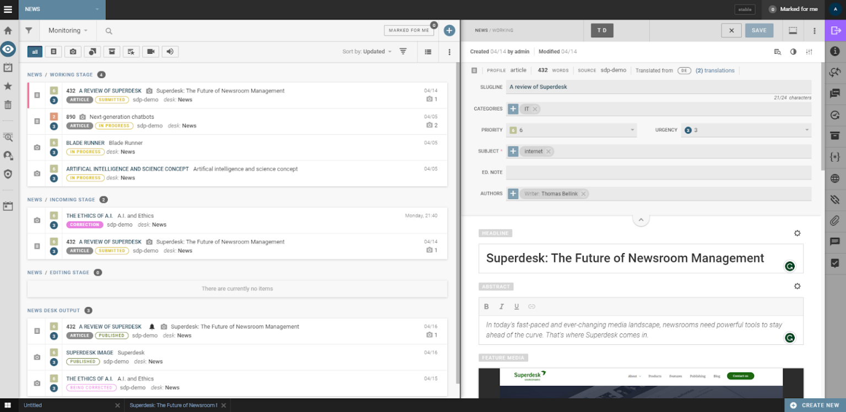Image resolution: width=846 pixels, height=412 pixels.
Task: Toggle the MARKED FOR ME filter
Action: [x=408, y=30]
